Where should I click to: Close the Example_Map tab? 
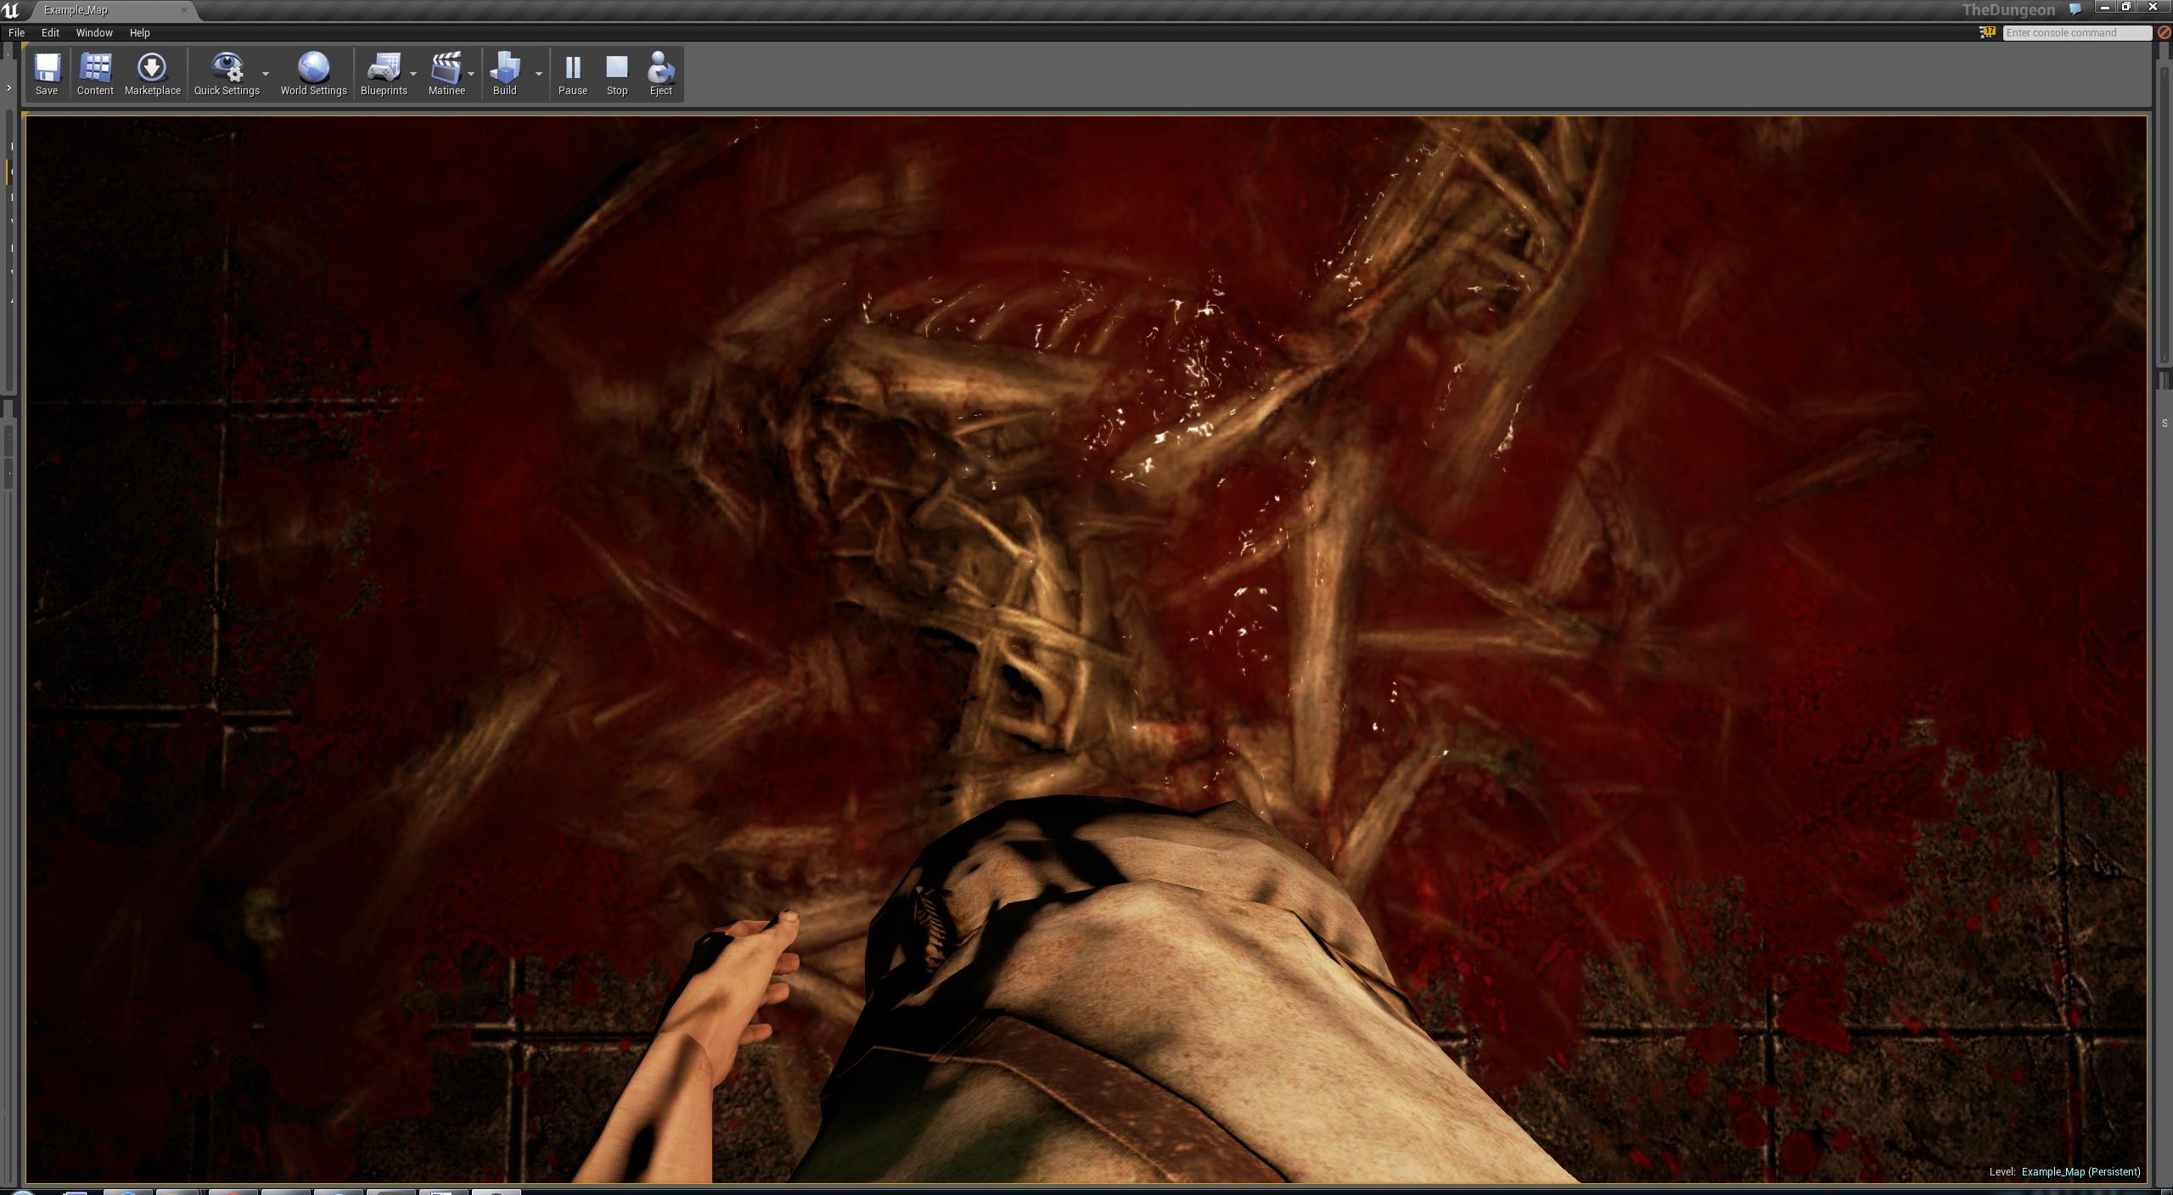tap(184, 10)
